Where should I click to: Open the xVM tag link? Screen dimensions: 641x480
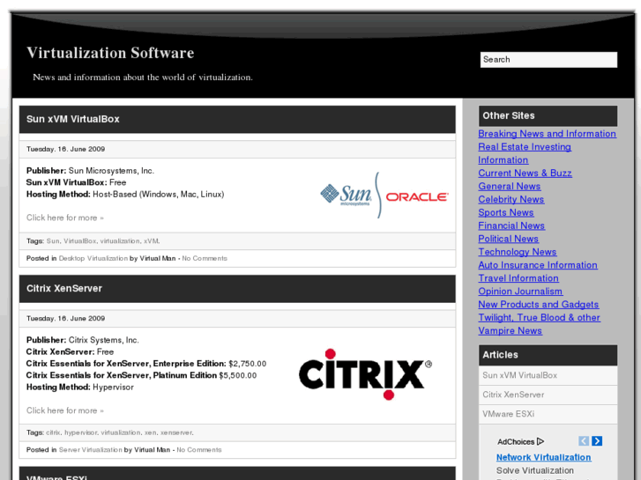(151, 241)
